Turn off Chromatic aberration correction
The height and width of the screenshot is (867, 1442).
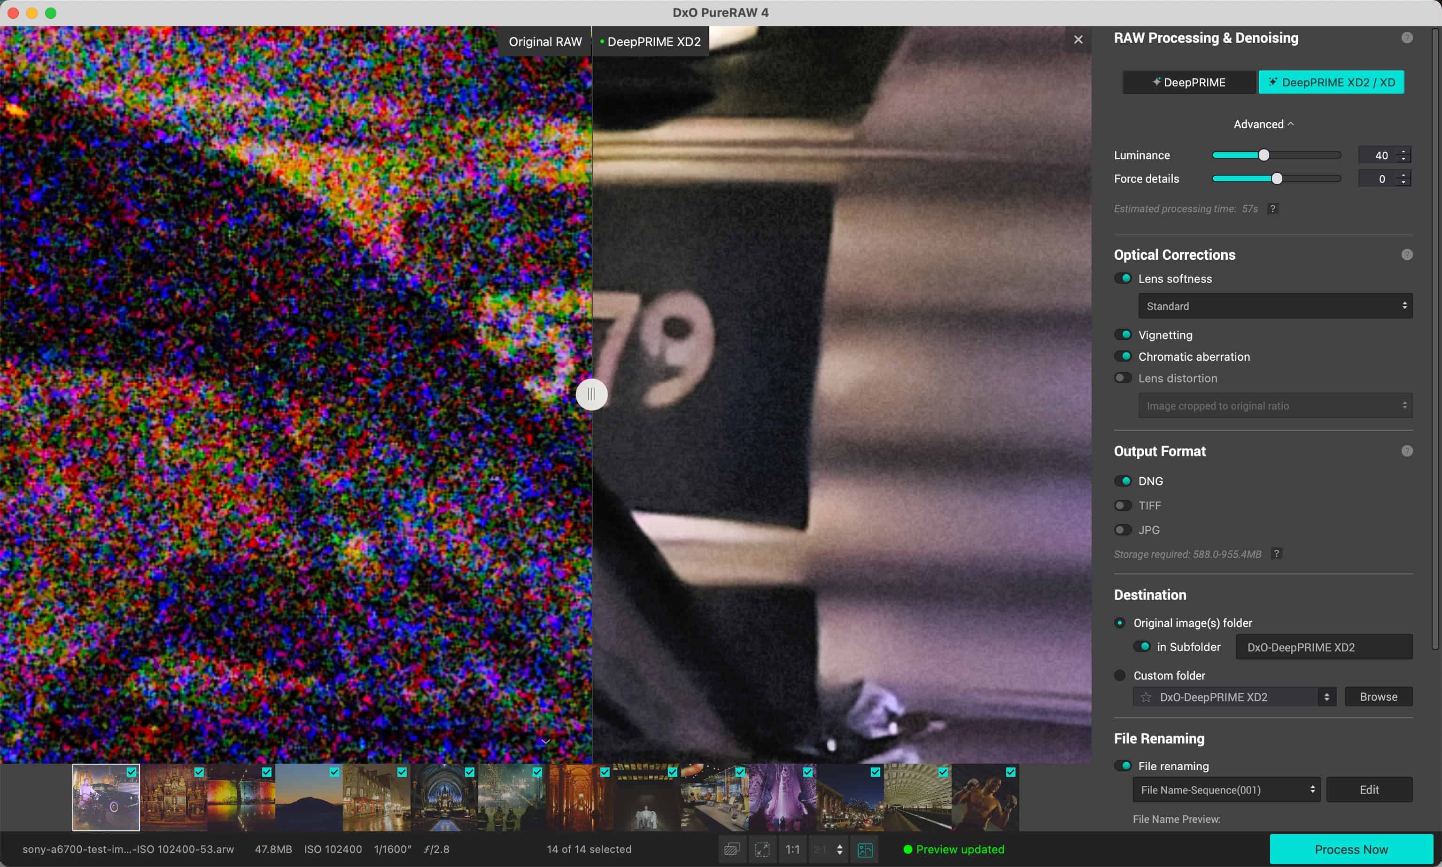pos(1123,356)
